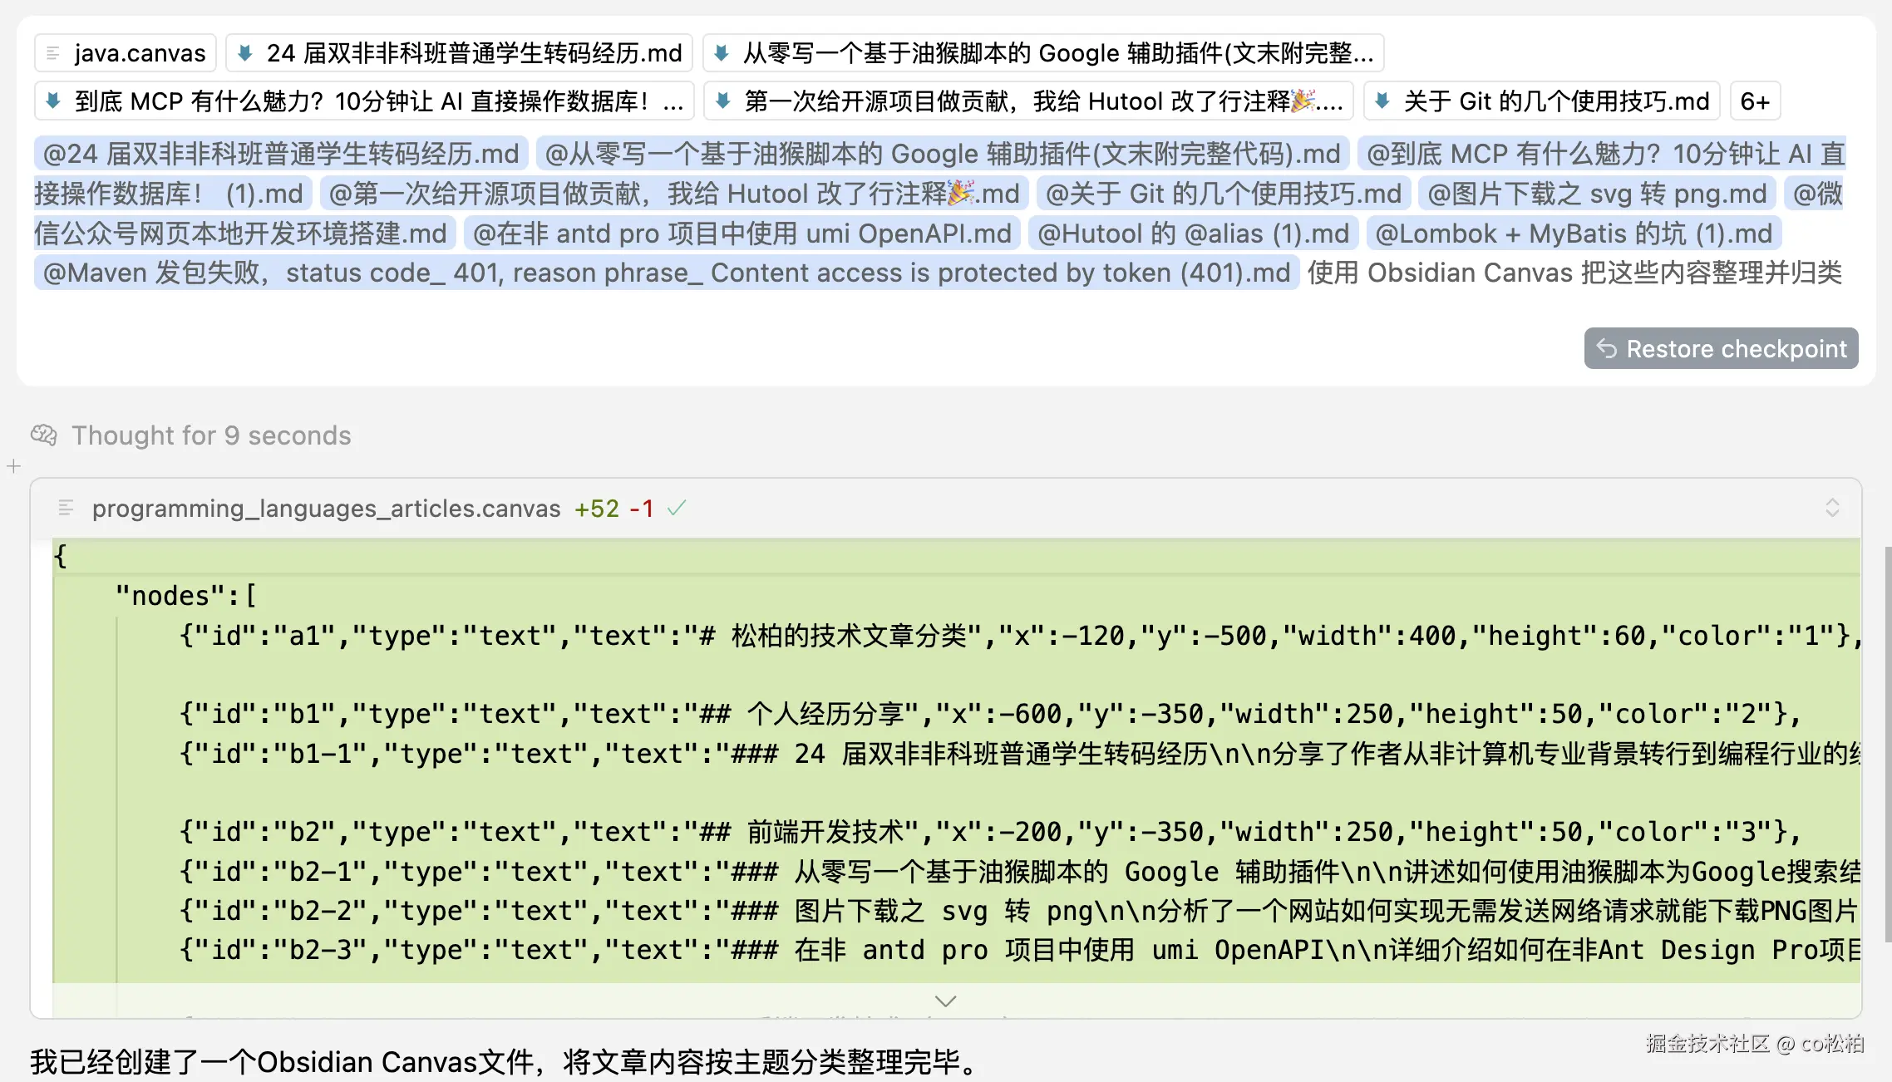Expand Thought for 9 seconds section
The image size is (1892, 1082).
point(211,435)
